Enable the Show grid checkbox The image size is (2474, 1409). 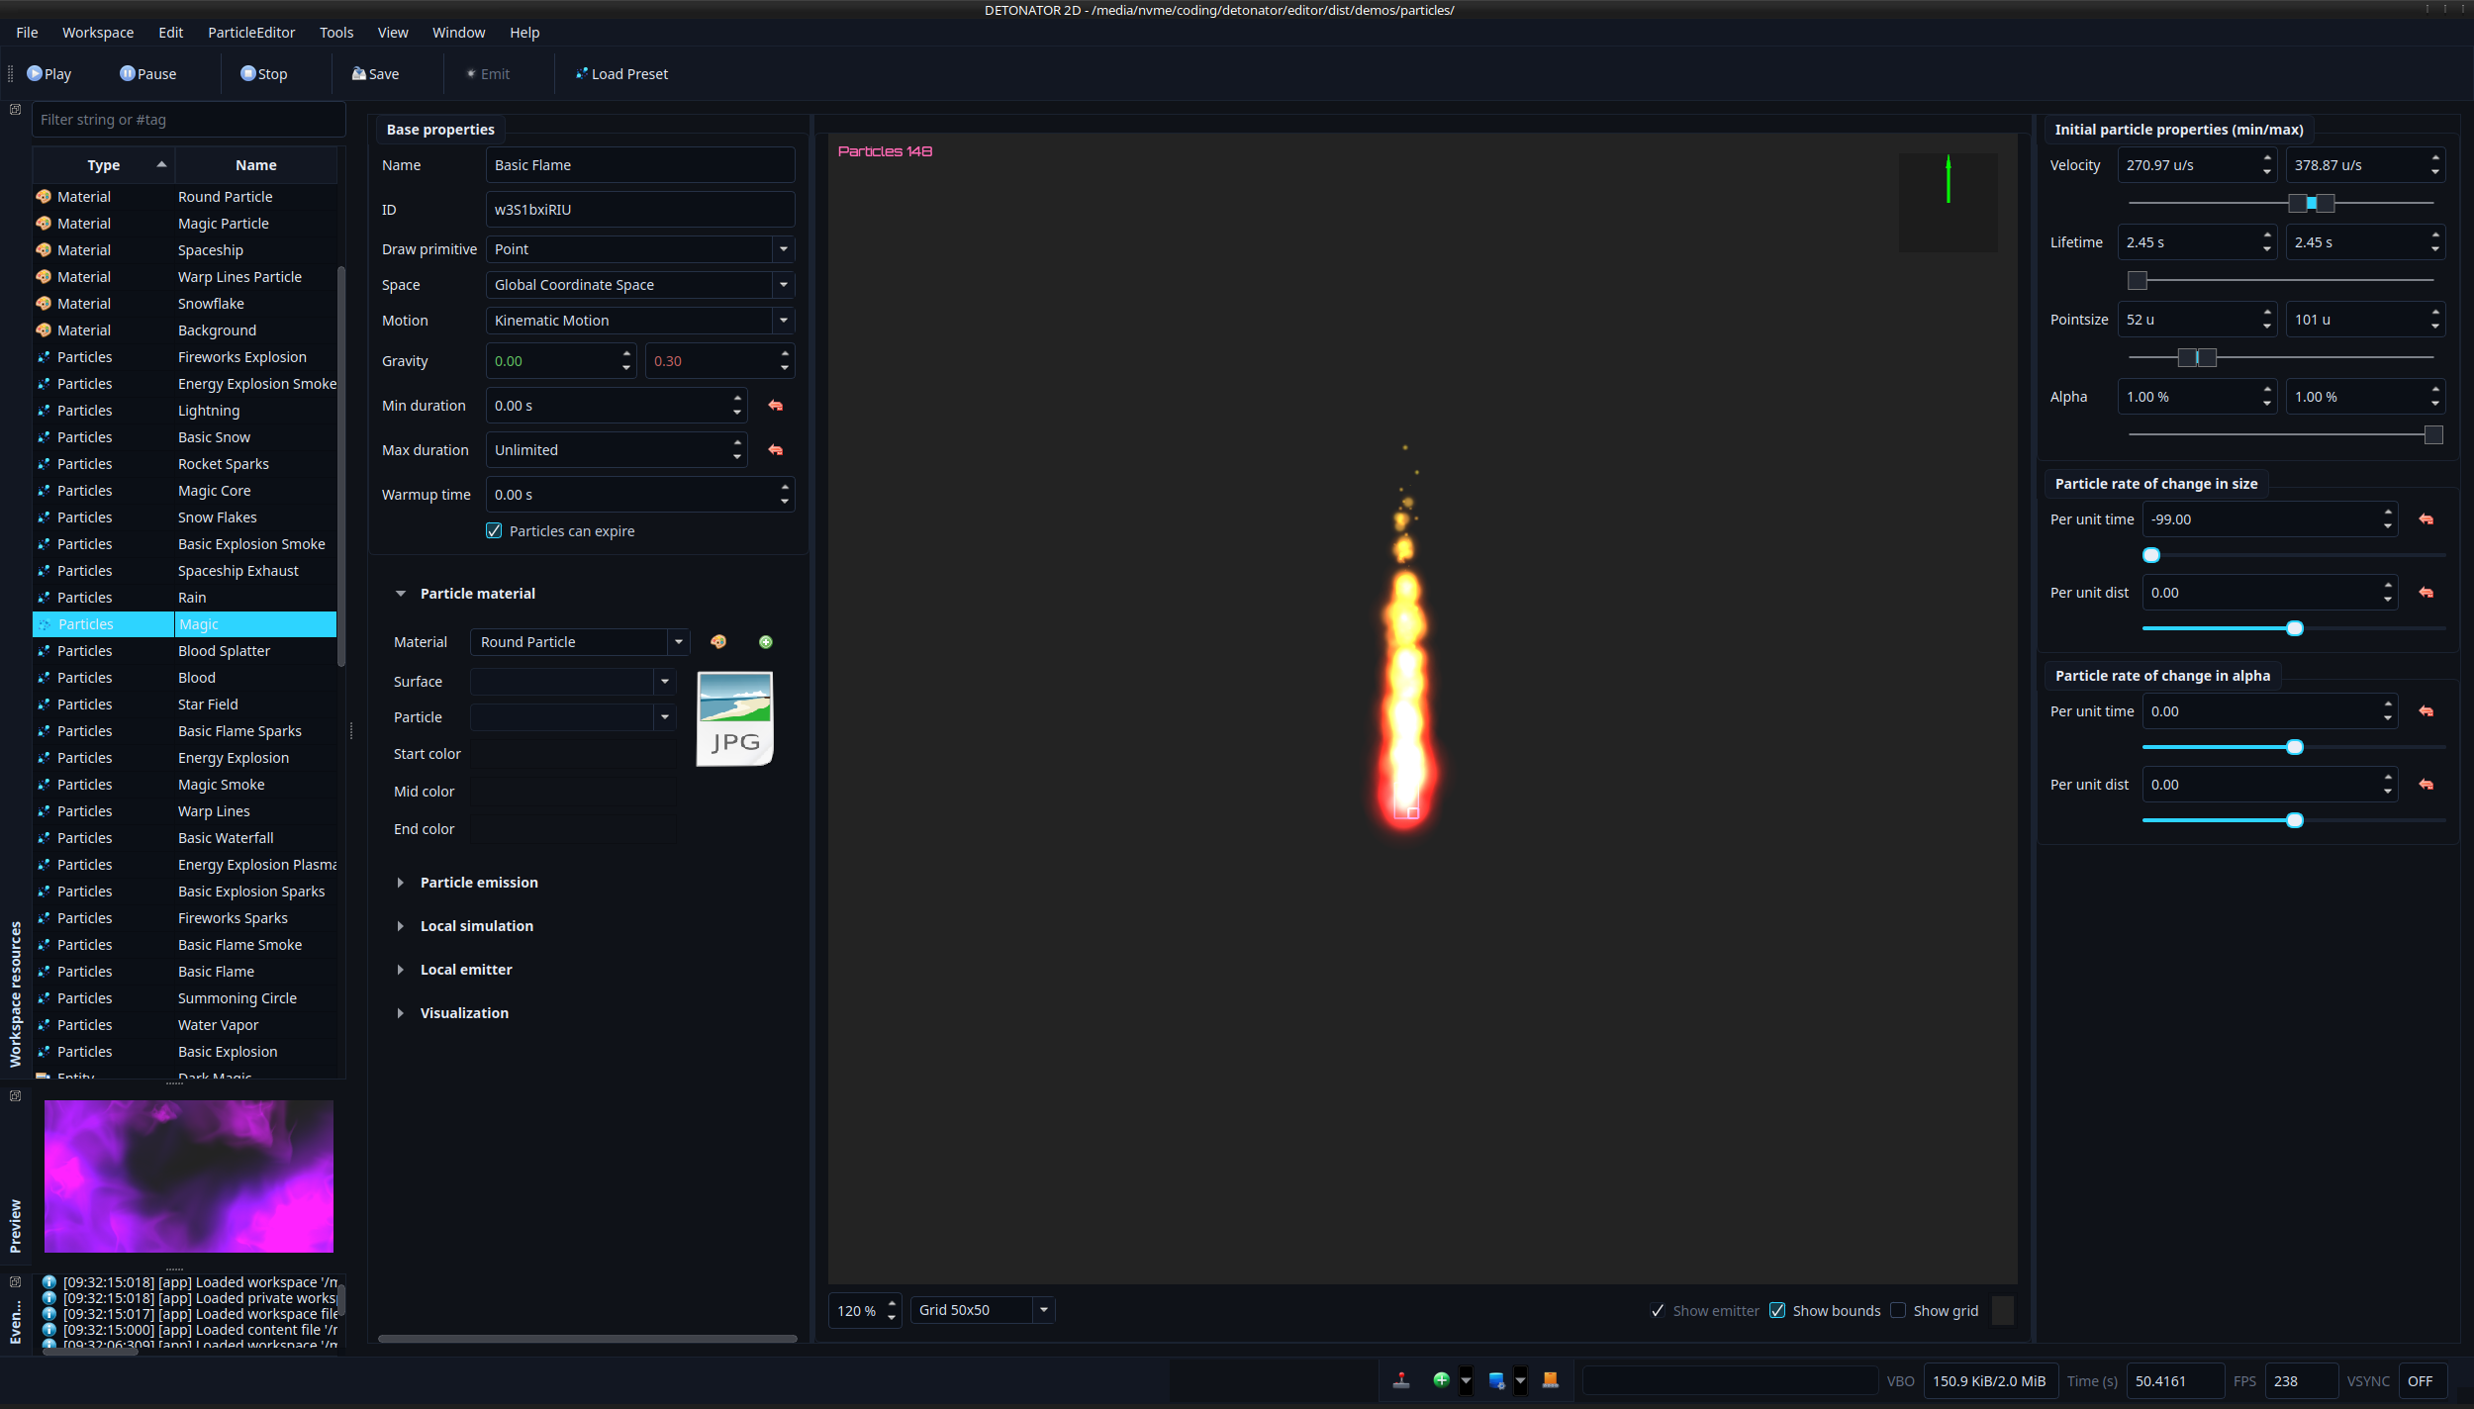[1898, 1311]
